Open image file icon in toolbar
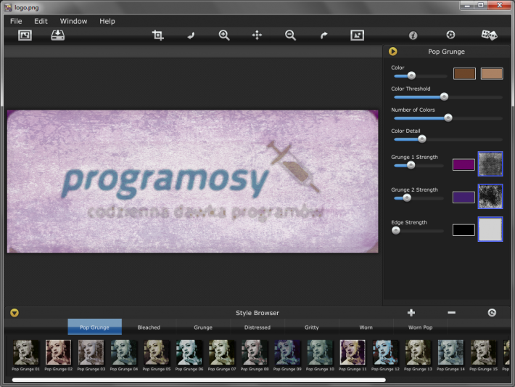 [x=25, y=35]
